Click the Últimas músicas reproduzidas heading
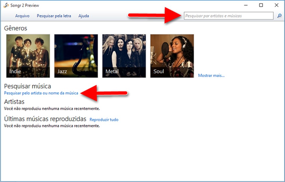Viewport: 285px width, 182px height. tap(45, 119)
